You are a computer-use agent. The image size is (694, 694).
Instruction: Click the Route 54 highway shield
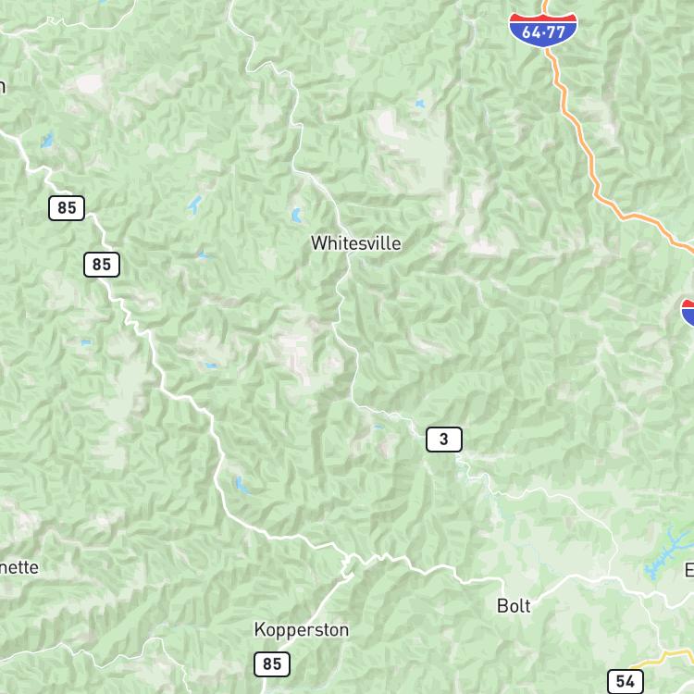coord(626,682)
